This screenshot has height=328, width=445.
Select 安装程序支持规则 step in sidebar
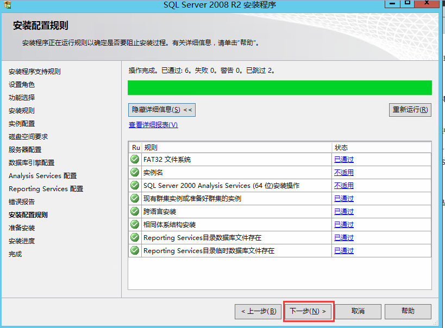(35, 72)
